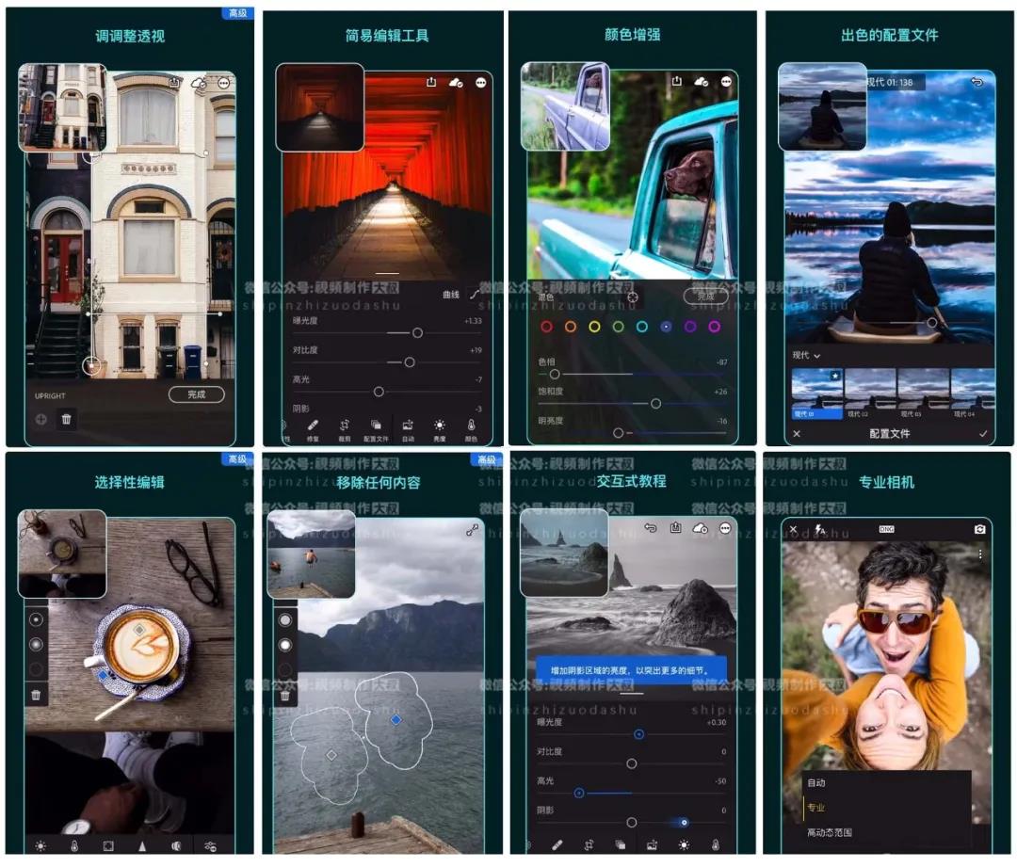The width and height of the screenshot is (1017, 867).
Task: Tap share icon in 简易编辑工具 panel
Action: click(431, 82)
